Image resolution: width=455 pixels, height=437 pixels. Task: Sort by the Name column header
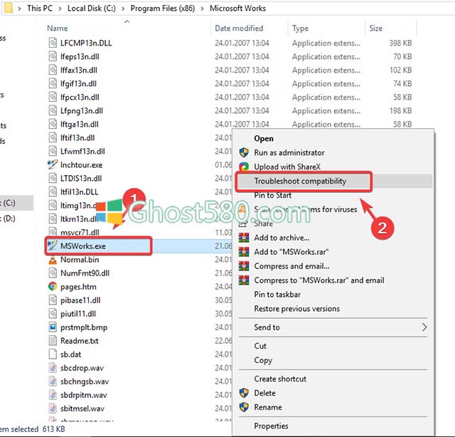click(57, 28)
